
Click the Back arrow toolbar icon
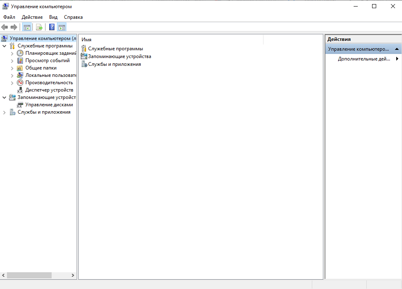point(5,27)
